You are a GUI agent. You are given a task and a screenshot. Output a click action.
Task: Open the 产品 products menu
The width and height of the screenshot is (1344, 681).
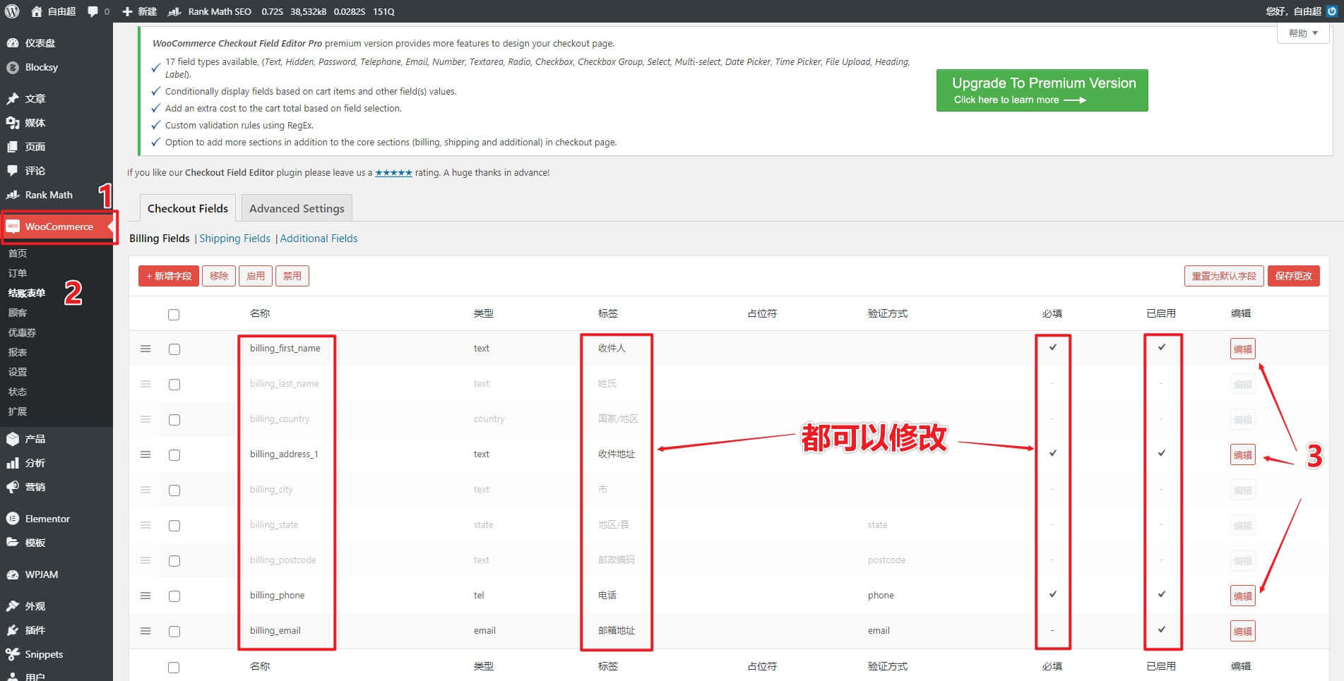[35, 439]
